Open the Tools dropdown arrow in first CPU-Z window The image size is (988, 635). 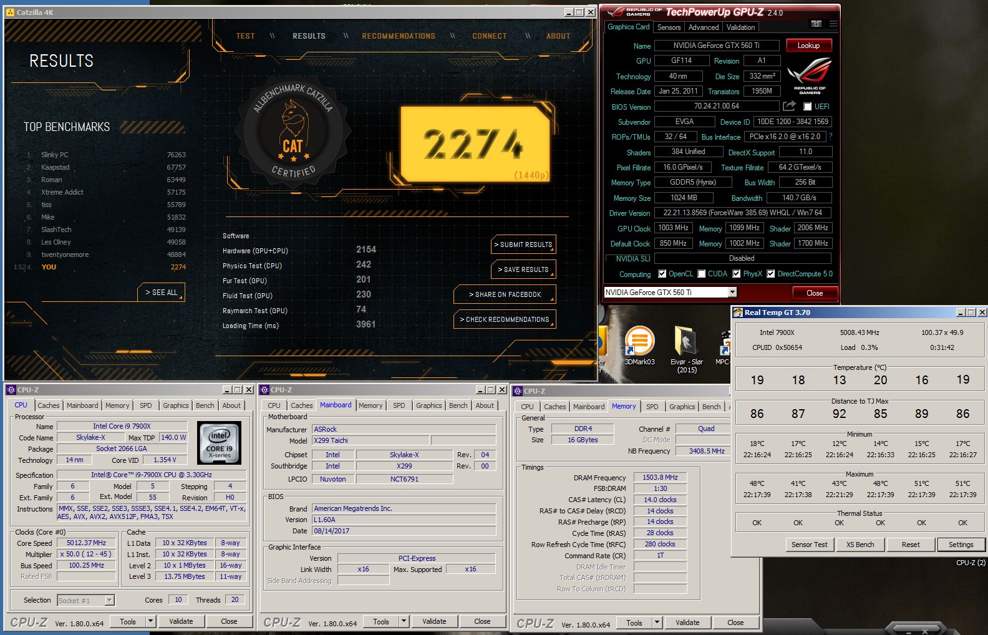coord(150,621)
